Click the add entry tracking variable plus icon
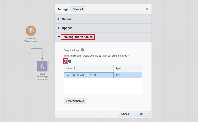The image size is (198, 122). (66, 61)
